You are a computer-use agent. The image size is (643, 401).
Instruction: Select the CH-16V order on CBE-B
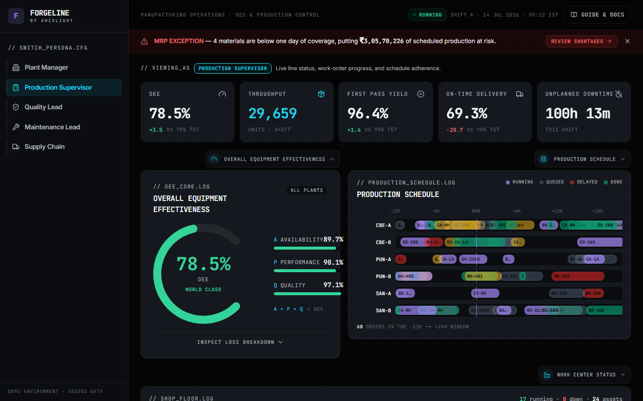(x=600, y=242)
